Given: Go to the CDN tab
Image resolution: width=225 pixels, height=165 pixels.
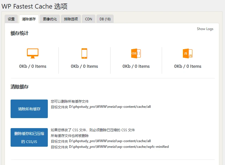Looking at the screenshot, I should pos(88,19).
